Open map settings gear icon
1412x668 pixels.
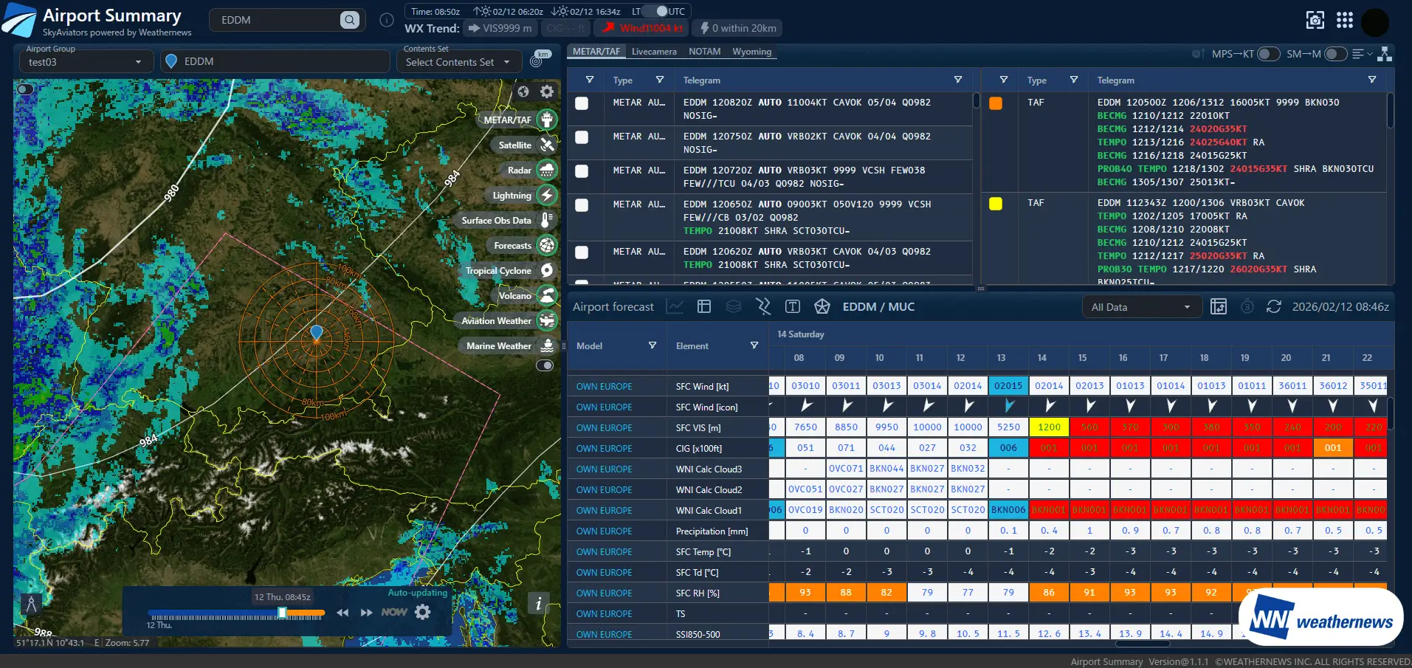click(546, 92)
